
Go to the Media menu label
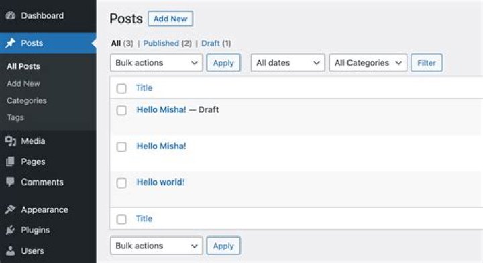pos(33,141)
